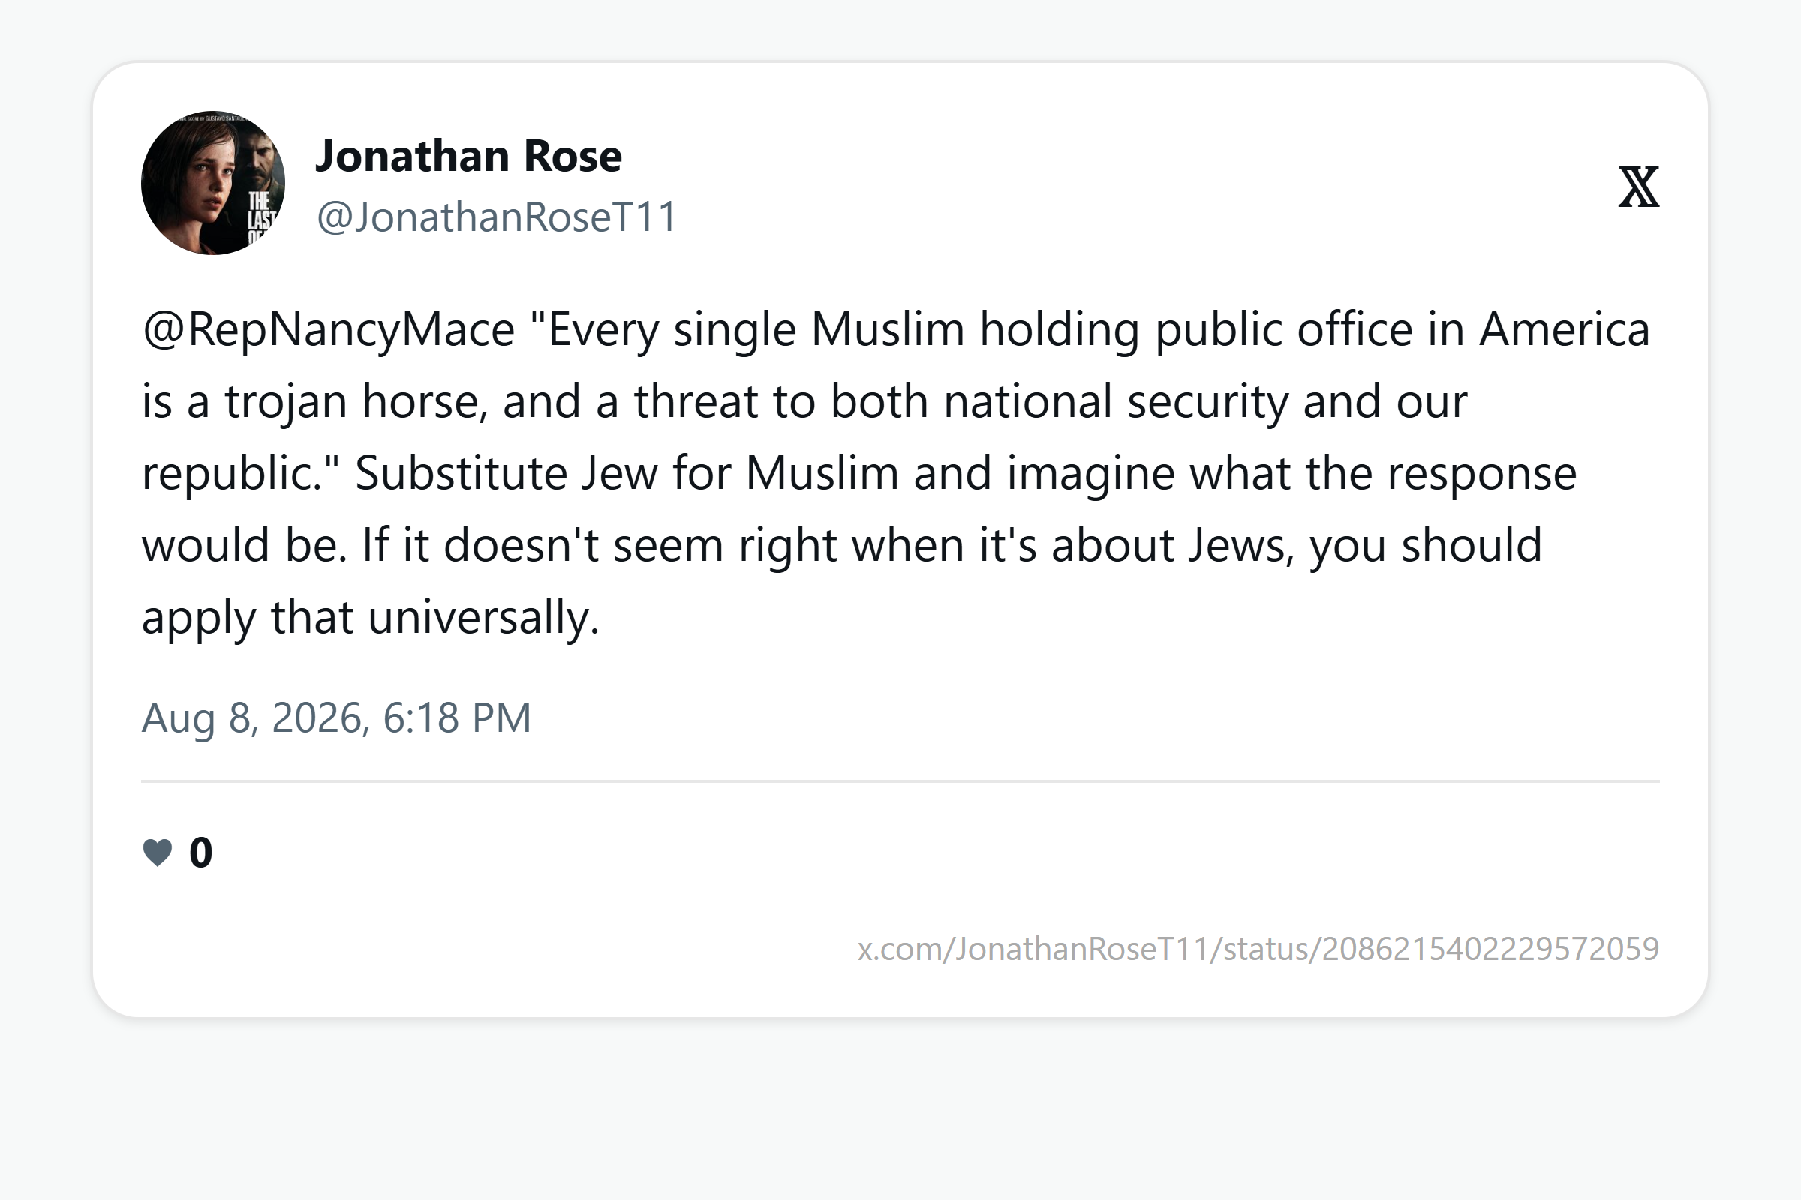This screenshot has width=1801, height=1200.
Task: Open the @JonathanRoseT11 handle
Action: [x=497, y=217]
